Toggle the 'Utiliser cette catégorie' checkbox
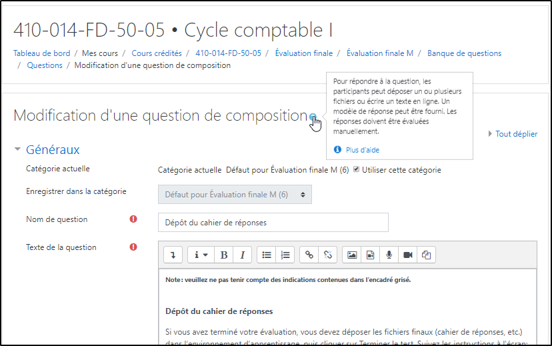This screenshot has width=552, height=346. point(357,169)
